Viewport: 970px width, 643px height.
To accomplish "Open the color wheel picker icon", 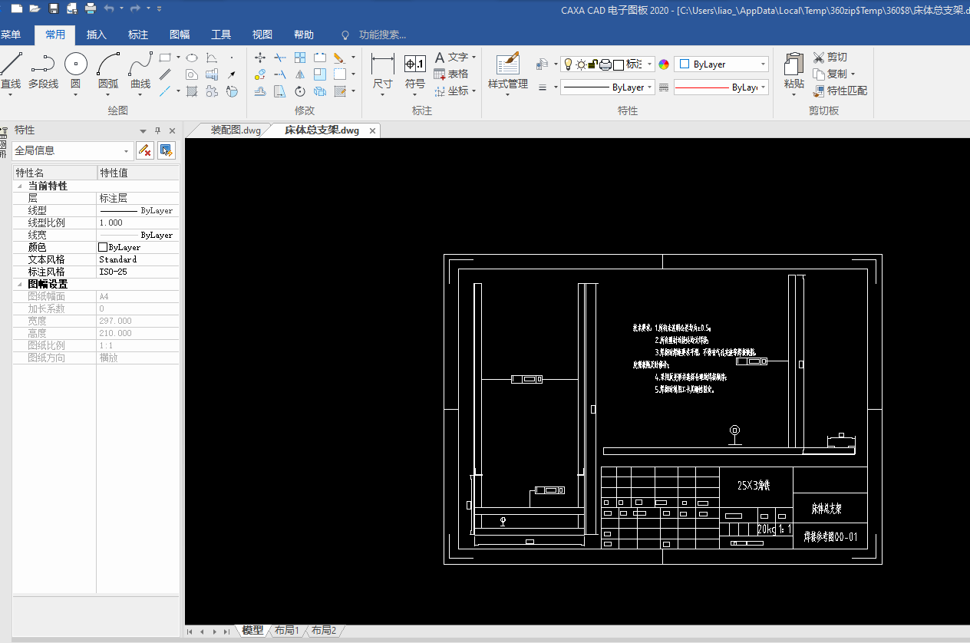I will (x=664, y=64).
